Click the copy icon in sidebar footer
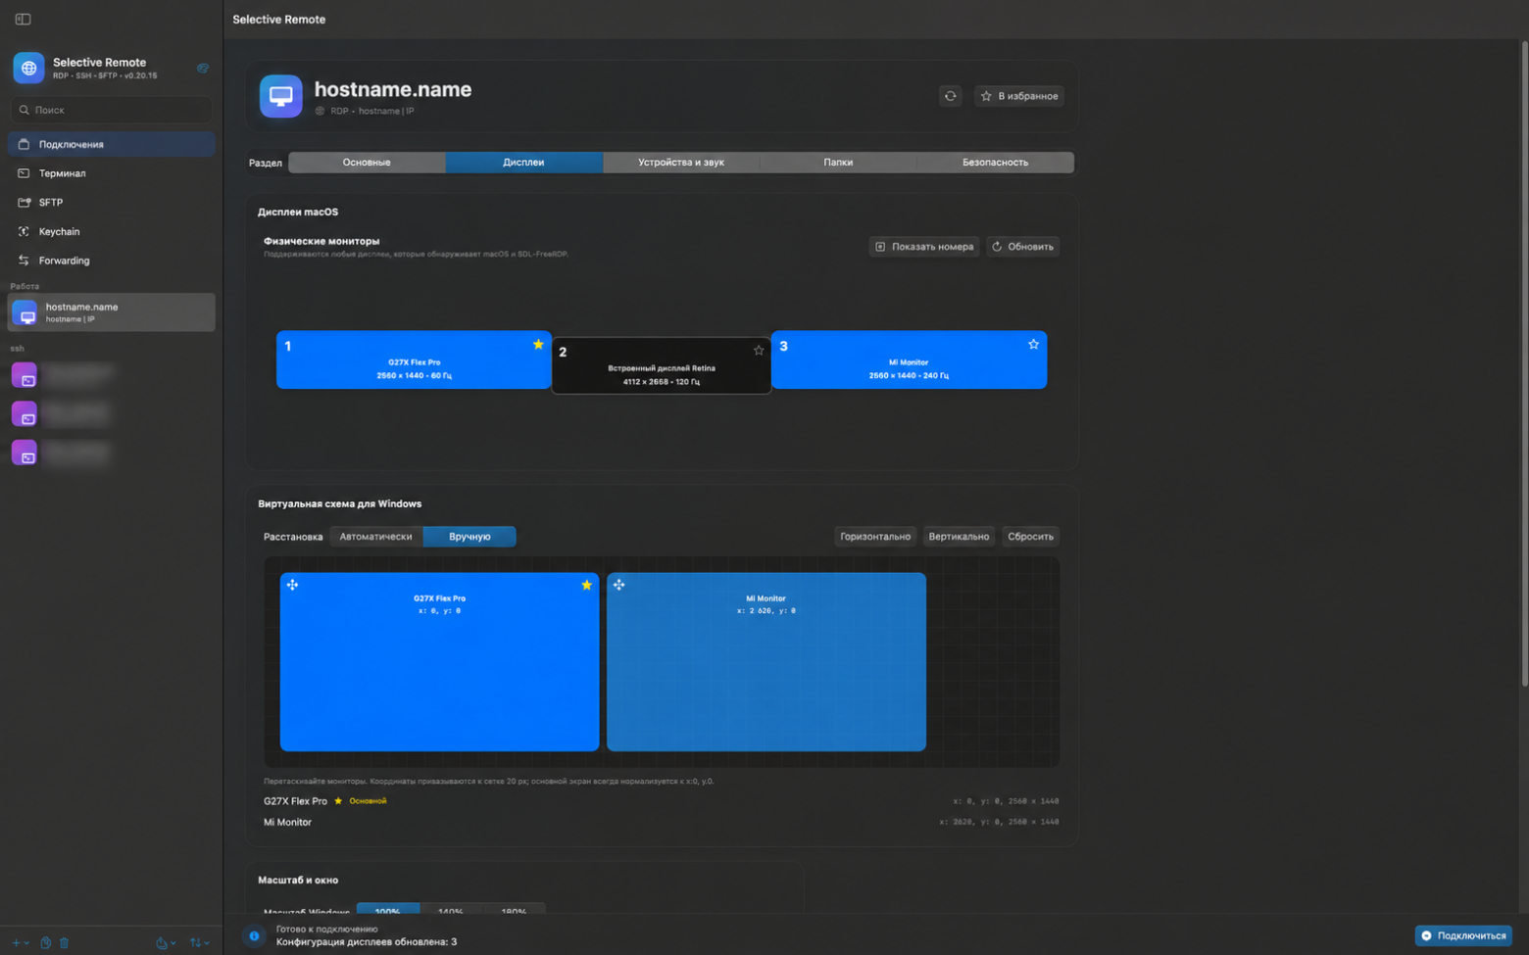The image size is (1529, 955). coord(46,942)
